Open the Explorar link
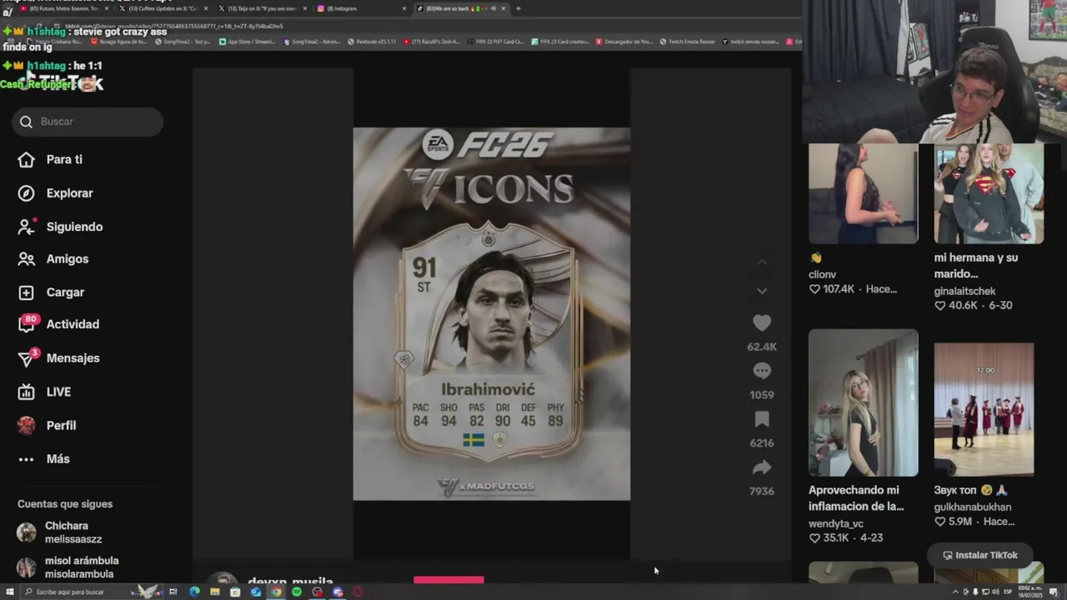 [x=69, y=193]
